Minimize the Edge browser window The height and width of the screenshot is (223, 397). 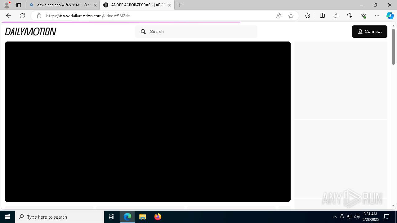coord(361,5)
